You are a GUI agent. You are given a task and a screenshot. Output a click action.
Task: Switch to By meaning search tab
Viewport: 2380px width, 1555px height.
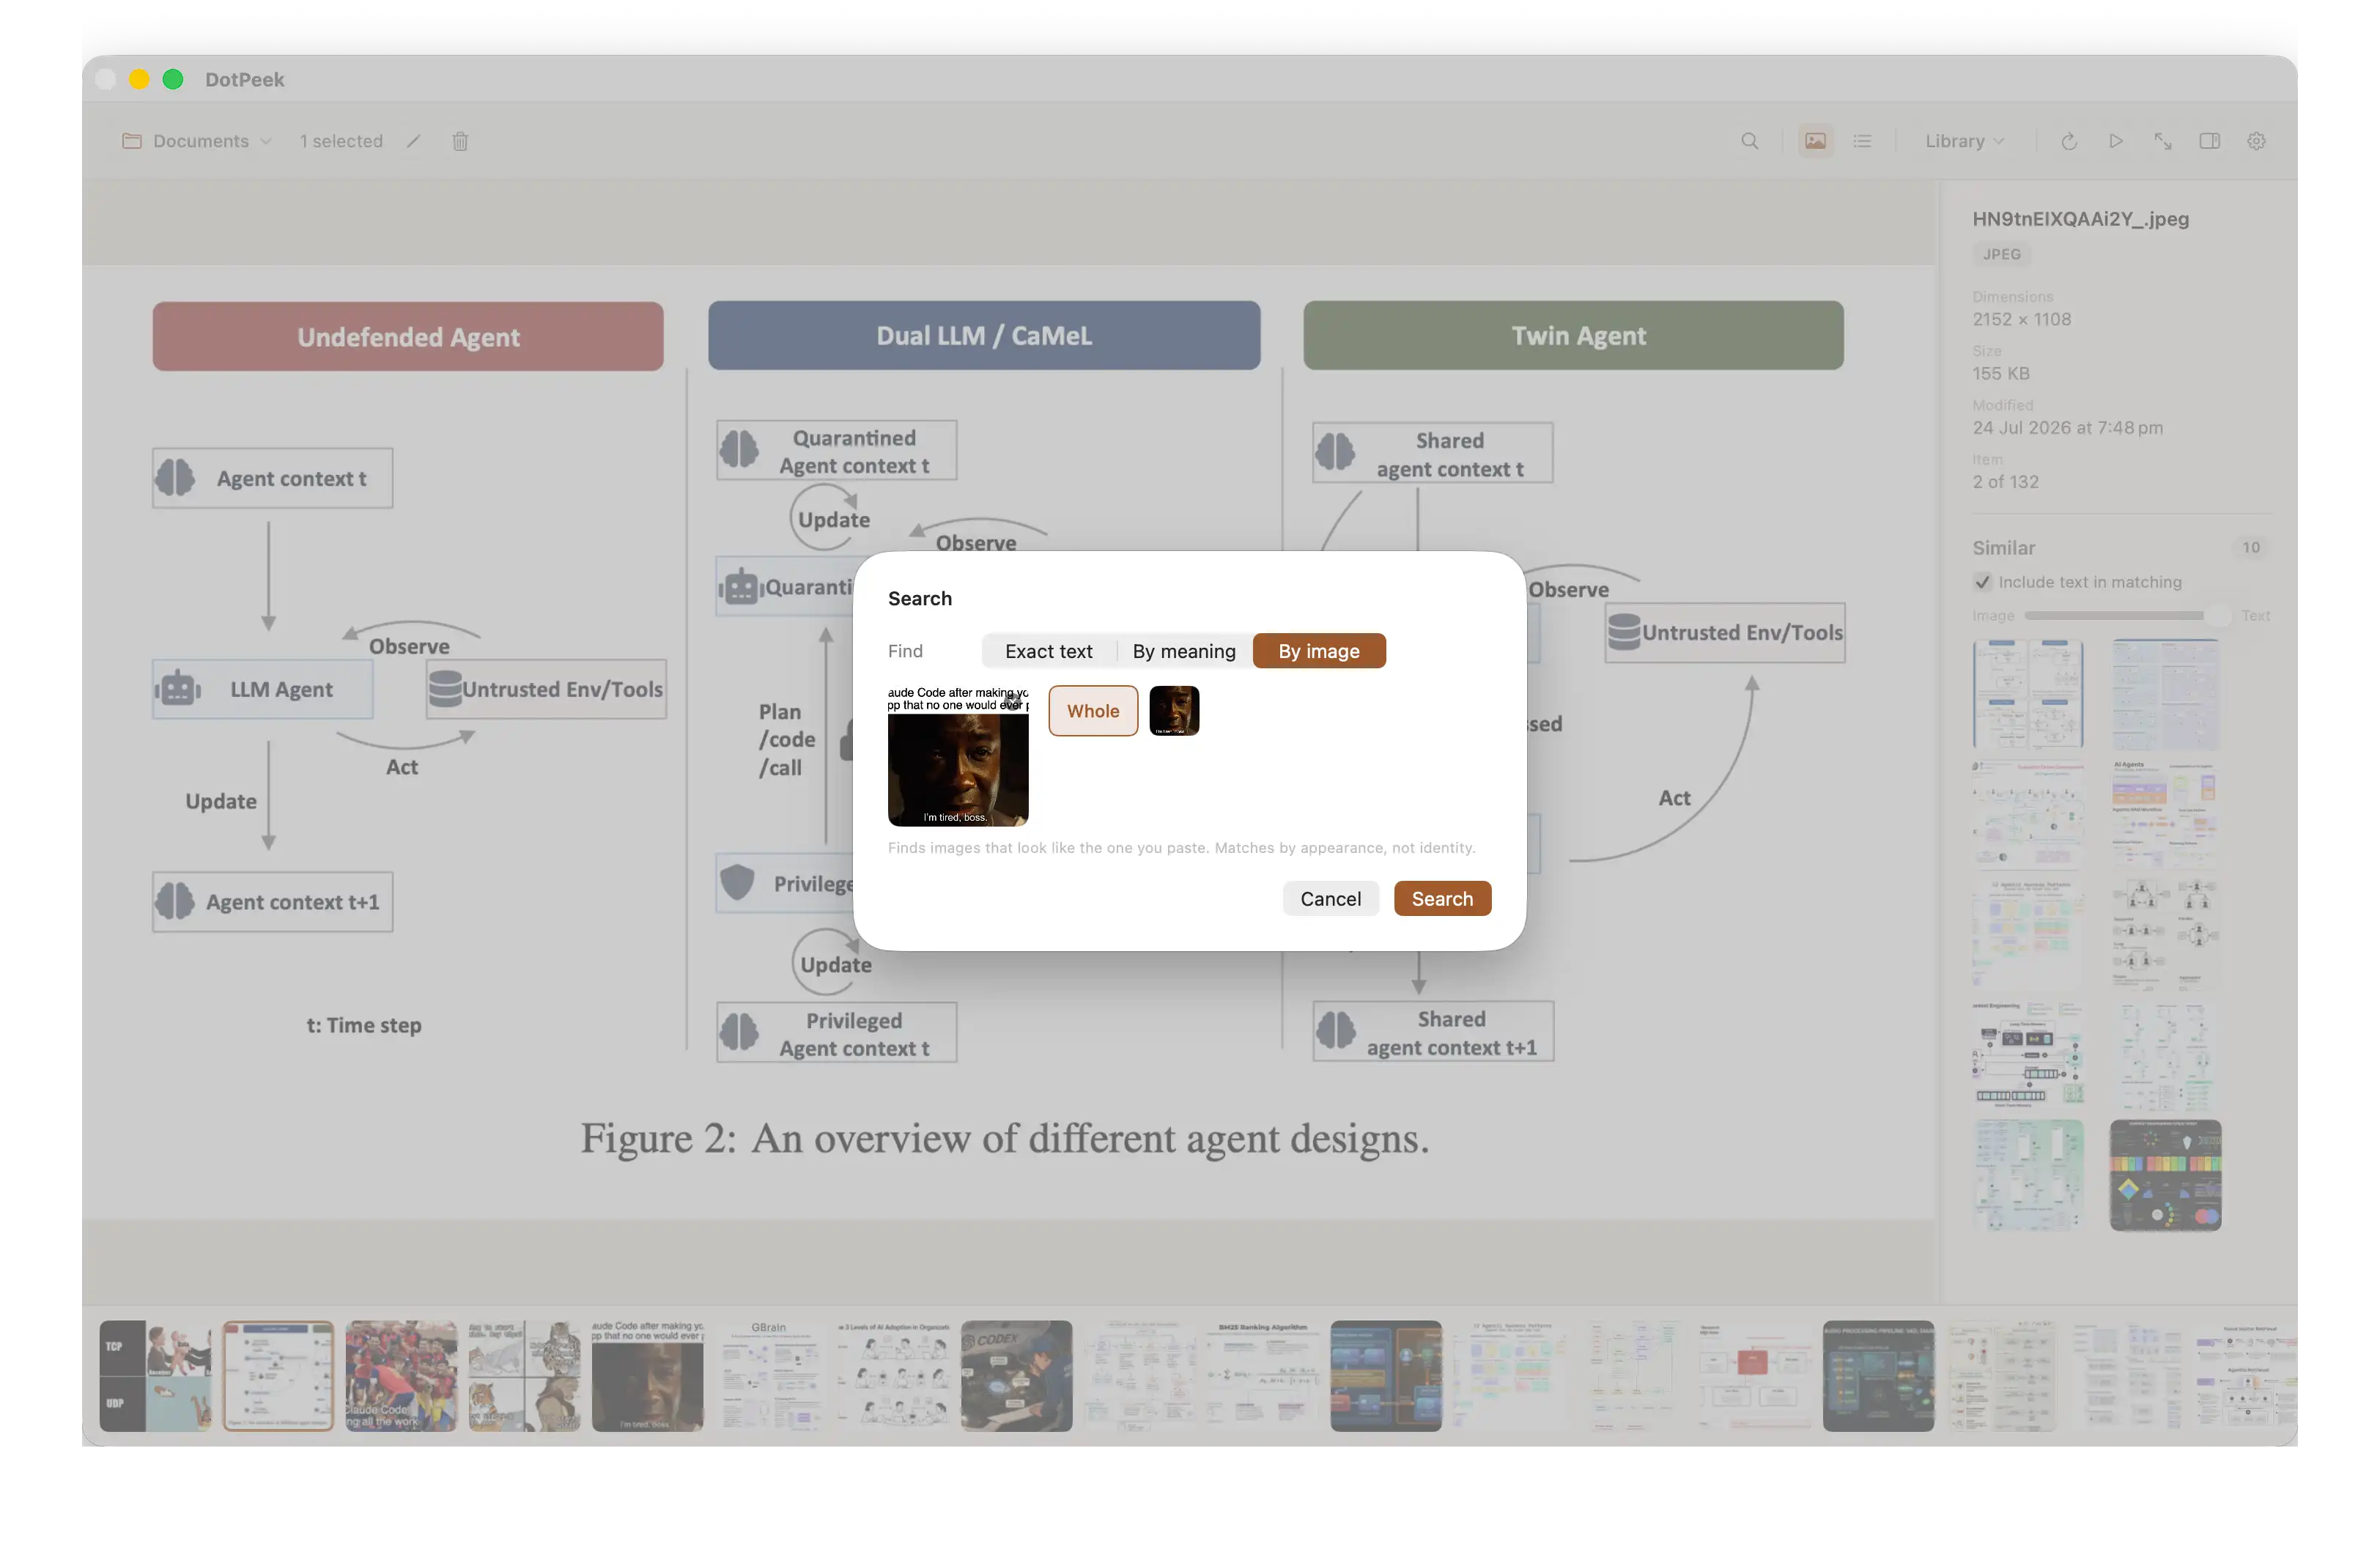pyautogui.click(x=1184, y=651)
